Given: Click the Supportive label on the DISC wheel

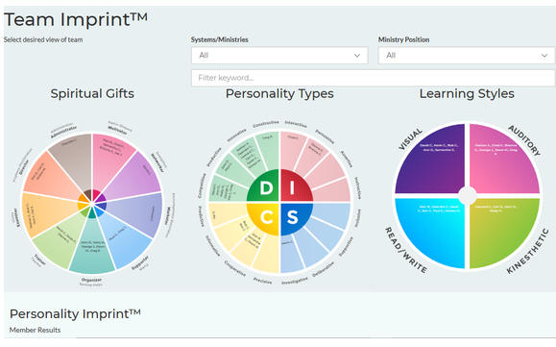Looking at the screenshot, I should [346, 247].
